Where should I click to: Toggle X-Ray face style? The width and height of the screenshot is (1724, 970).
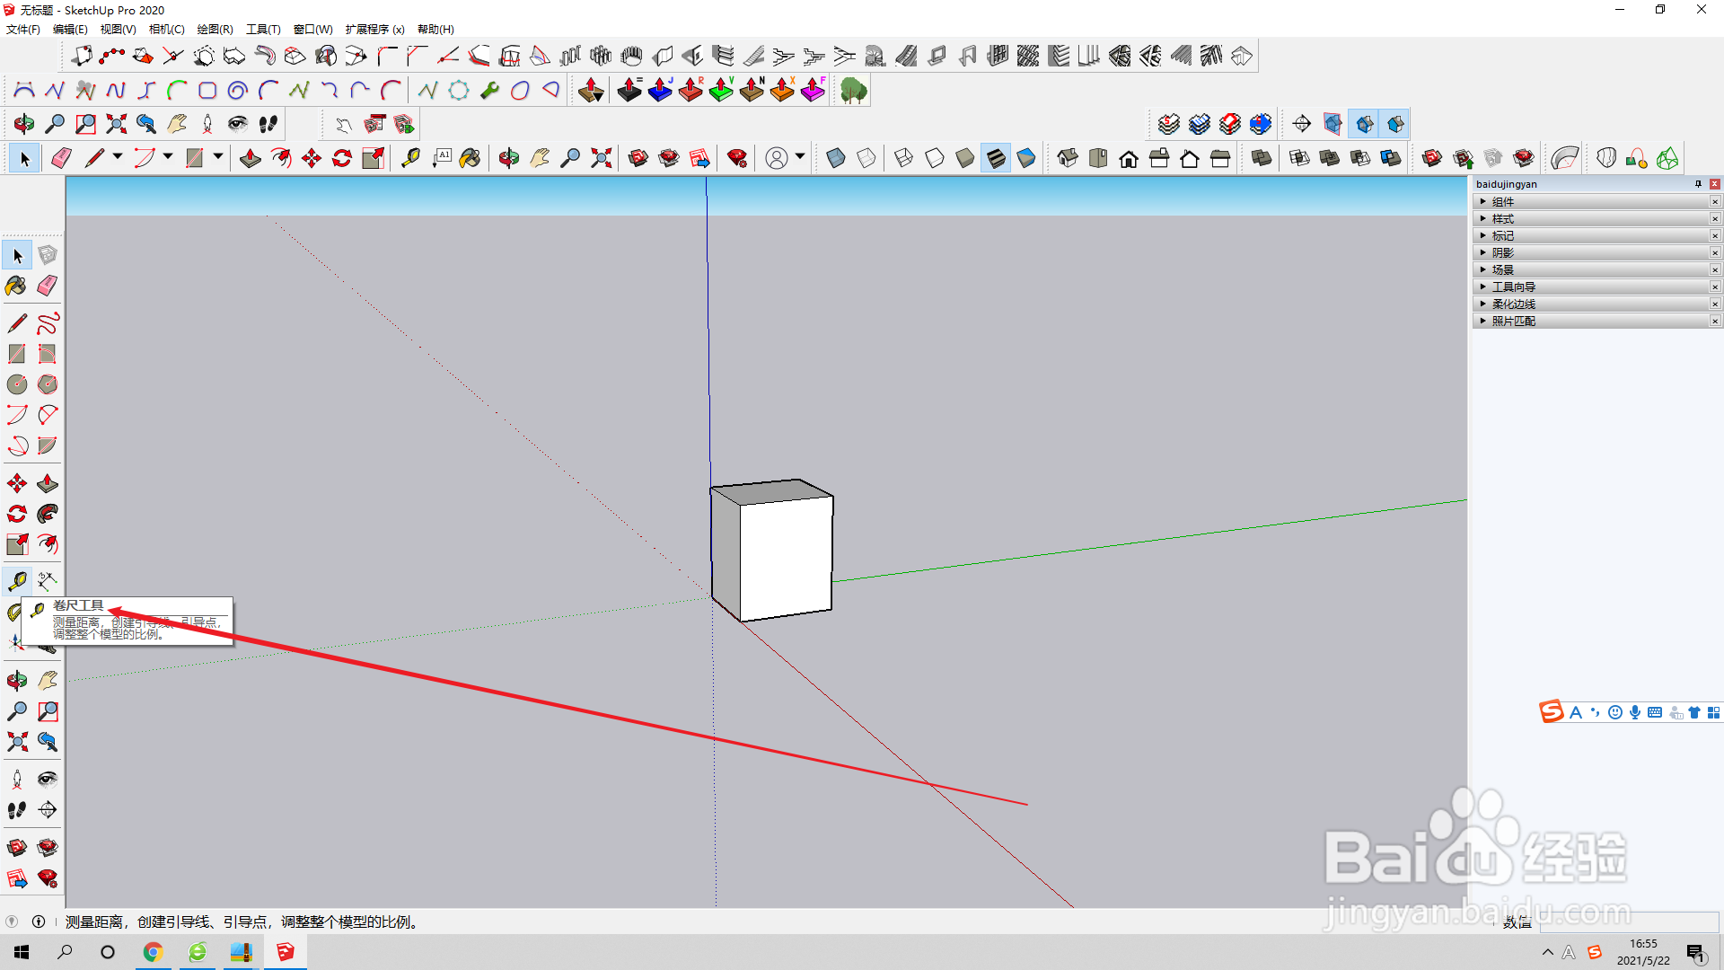(x=836, y=158)
